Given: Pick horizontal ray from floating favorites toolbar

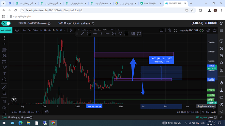Looking at the screenshot, I should [x=108, y=34].
